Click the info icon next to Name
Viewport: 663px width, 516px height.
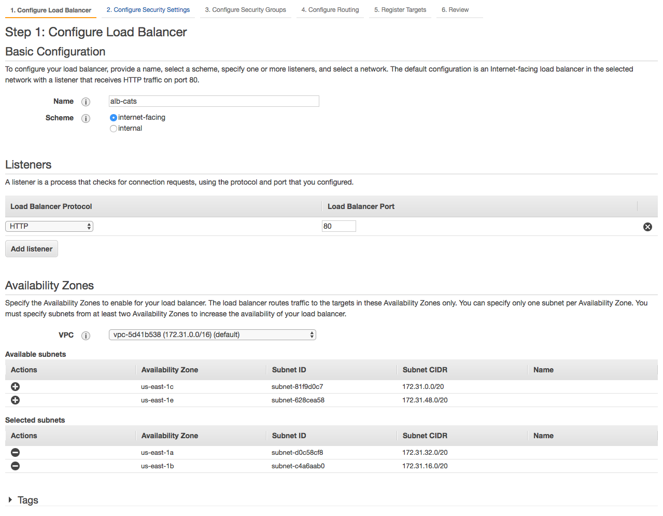86,102
